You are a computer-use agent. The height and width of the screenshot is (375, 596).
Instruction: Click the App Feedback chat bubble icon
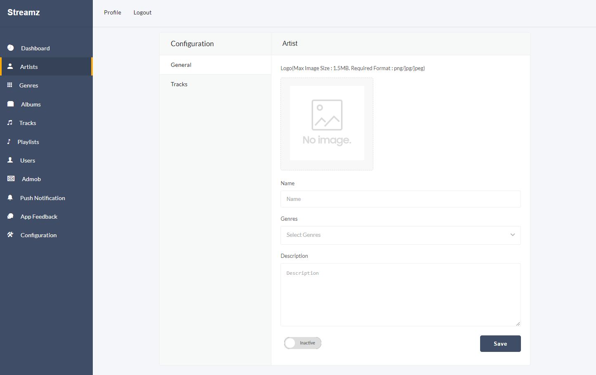coord(11,216)
